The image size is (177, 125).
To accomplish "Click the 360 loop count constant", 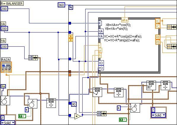I will [61, 5].
